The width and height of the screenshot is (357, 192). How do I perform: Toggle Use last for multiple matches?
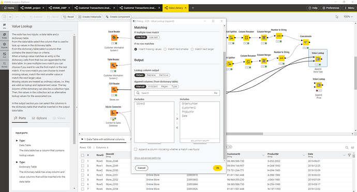click(x=153, y=37)
